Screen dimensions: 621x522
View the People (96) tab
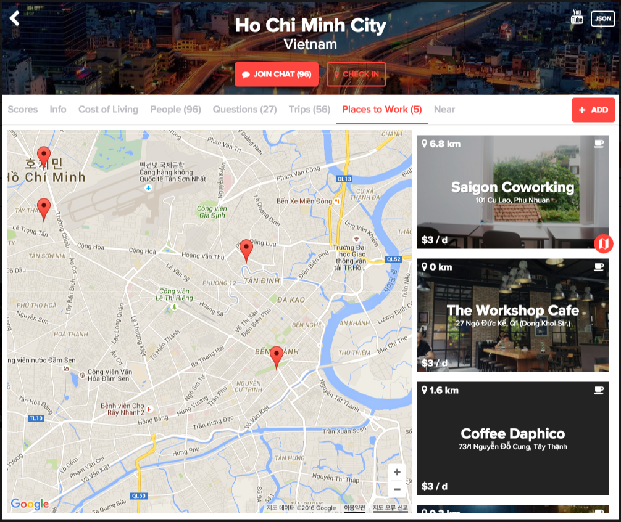coord(175,110)
